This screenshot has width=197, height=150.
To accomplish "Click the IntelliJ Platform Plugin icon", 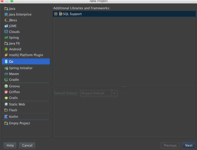I will [6, 55].
